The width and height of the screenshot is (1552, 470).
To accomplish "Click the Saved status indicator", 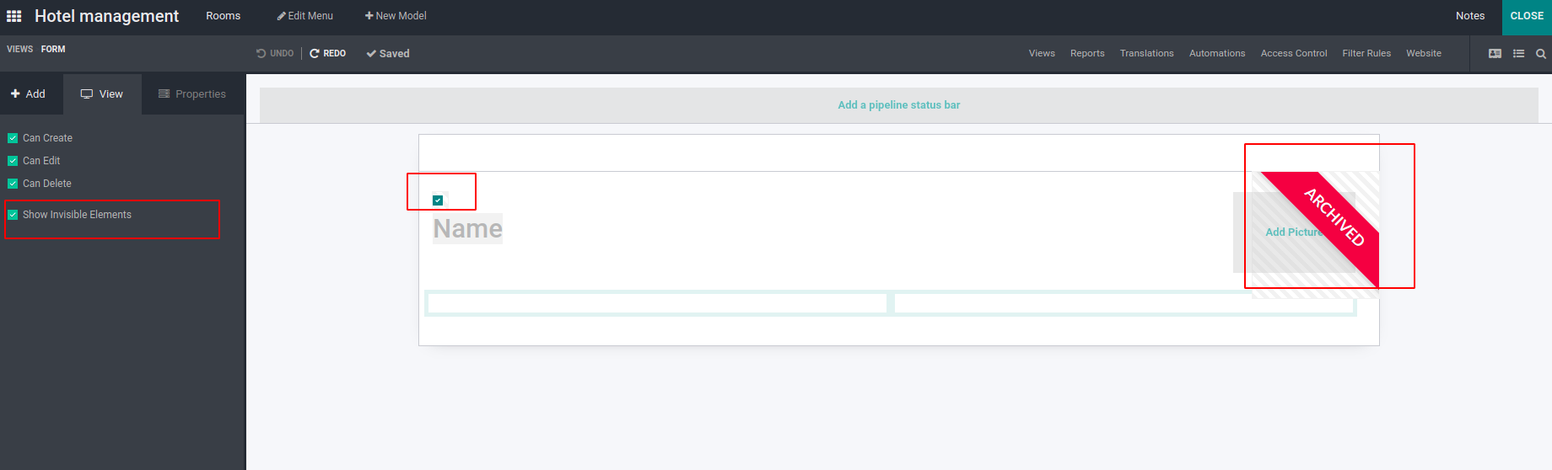I will (x=388, y=53).
